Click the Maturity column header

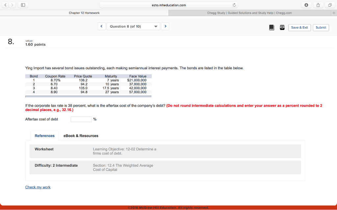(x=111, y=76)
